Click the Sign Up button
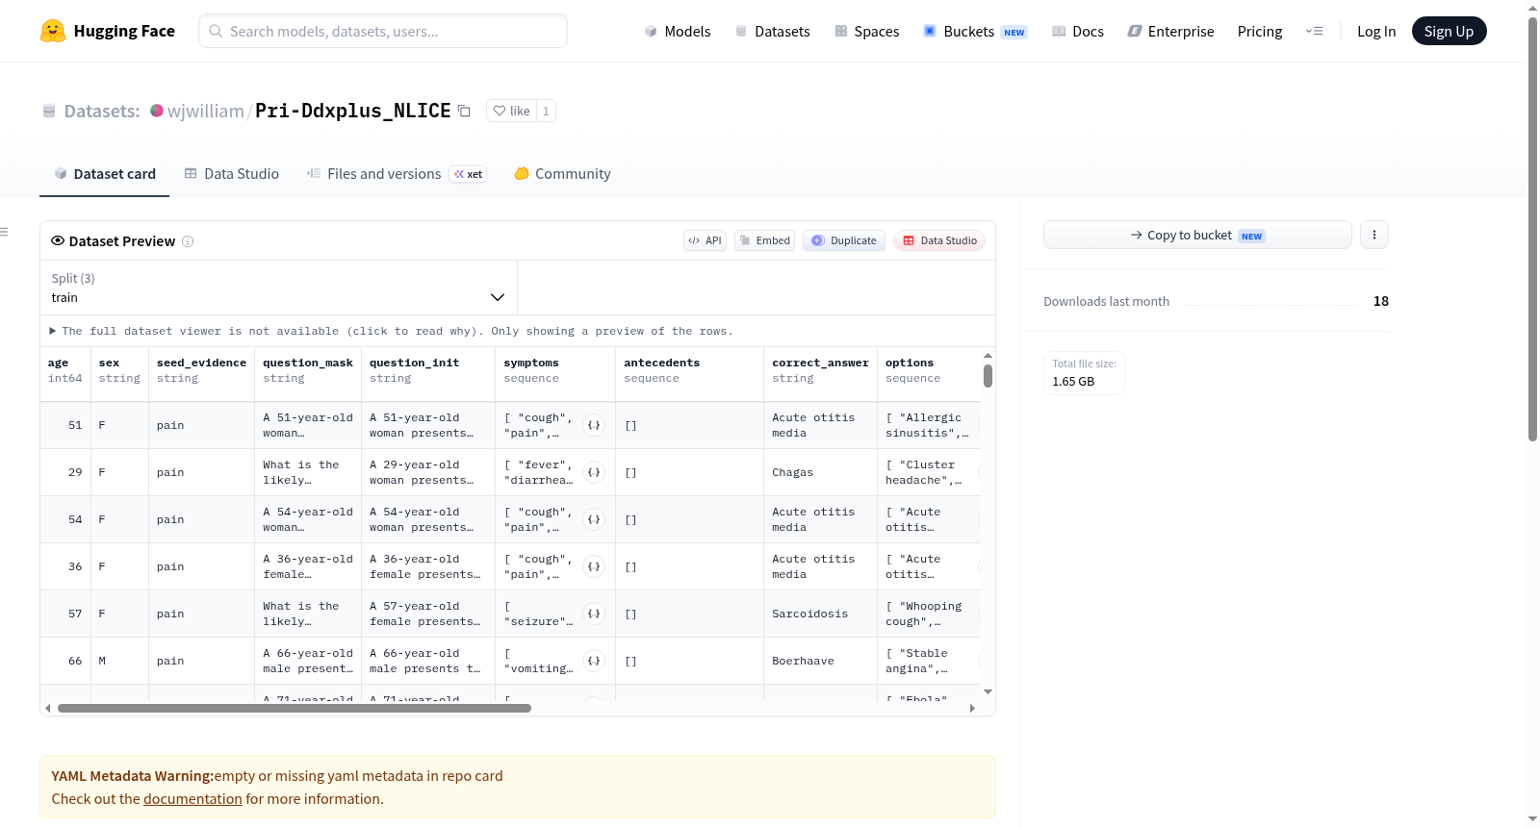Viewport: 1540px width, 828px height. pyautogui.click(x=1449, y=31)
